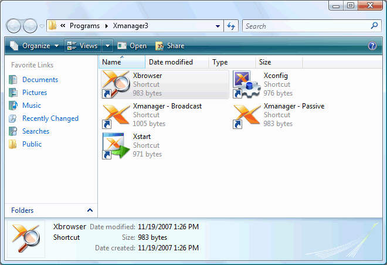Click the folder icon in address bar

[x=52, y=25]
